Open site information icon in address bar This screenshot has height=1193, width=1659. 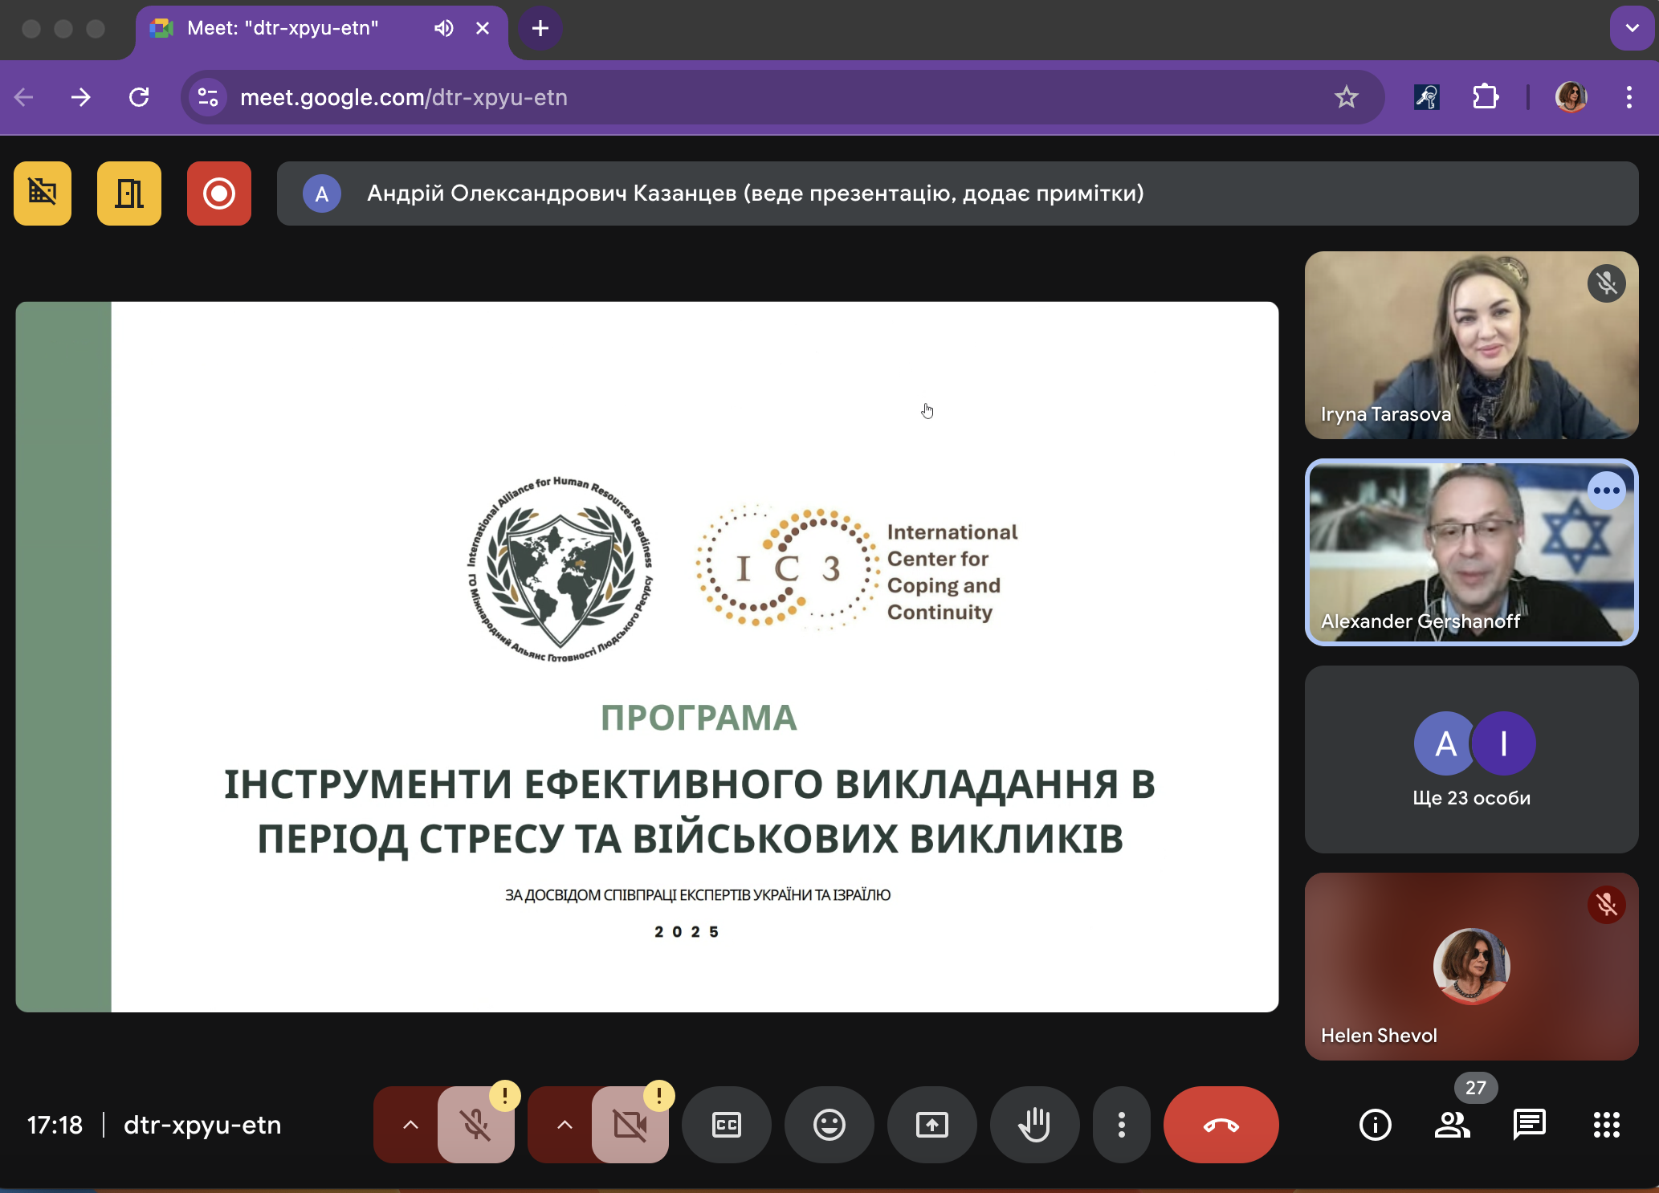pos(208,97)
